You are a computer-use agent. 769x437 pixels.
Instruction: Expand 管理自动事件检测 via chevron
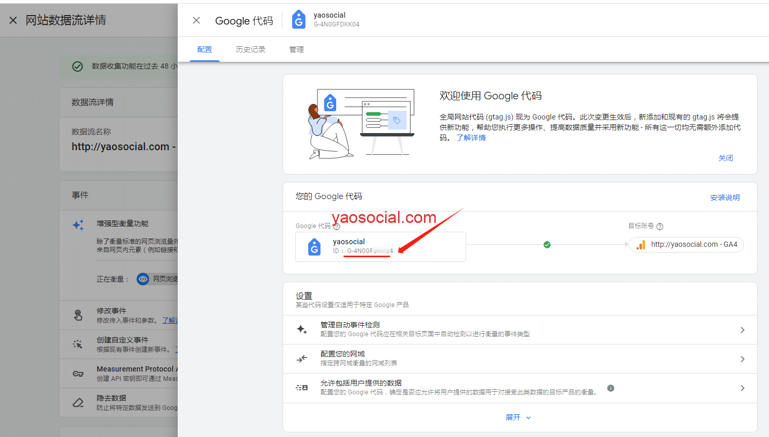pos(743,330)
